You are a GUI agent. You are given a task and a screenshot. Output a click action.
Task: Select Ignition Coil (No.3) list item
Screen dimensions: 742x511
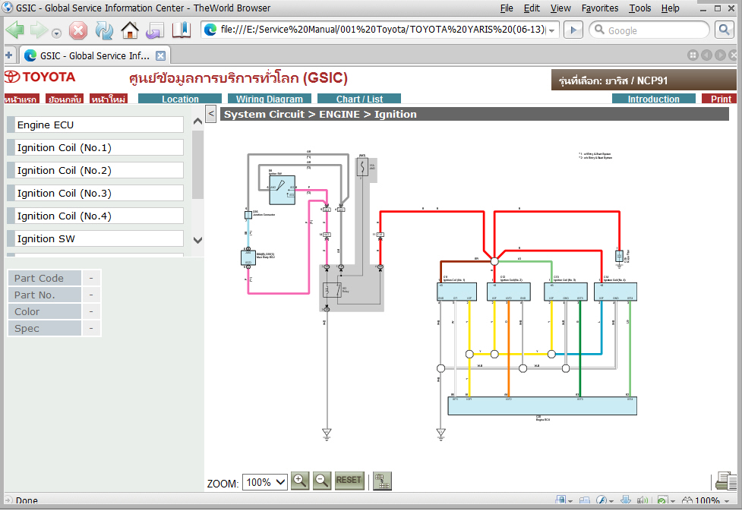tap(95, 193)
